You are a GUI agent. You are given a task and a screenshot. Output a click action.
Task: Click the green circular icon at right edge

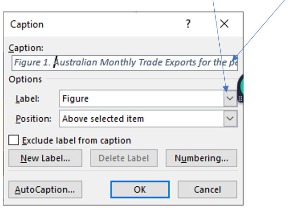[x=240, y=86]
